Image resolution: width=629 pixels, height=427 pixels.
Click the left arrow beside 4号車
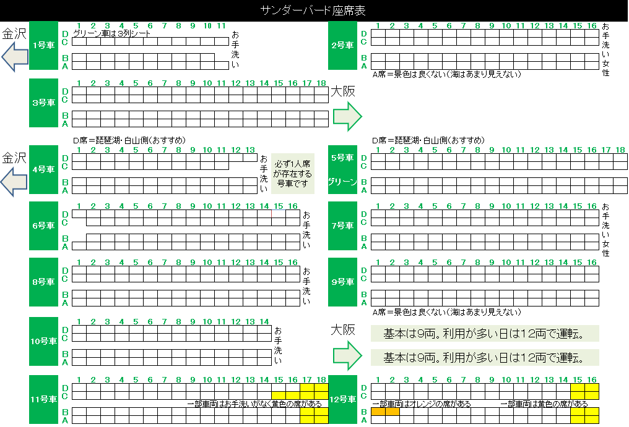(14, 182)
